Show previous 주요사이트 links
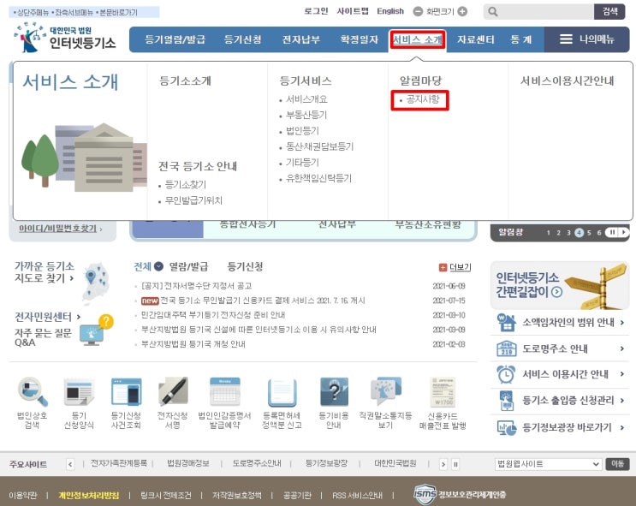This screenshot has height=506, width=636. (70, 464)
